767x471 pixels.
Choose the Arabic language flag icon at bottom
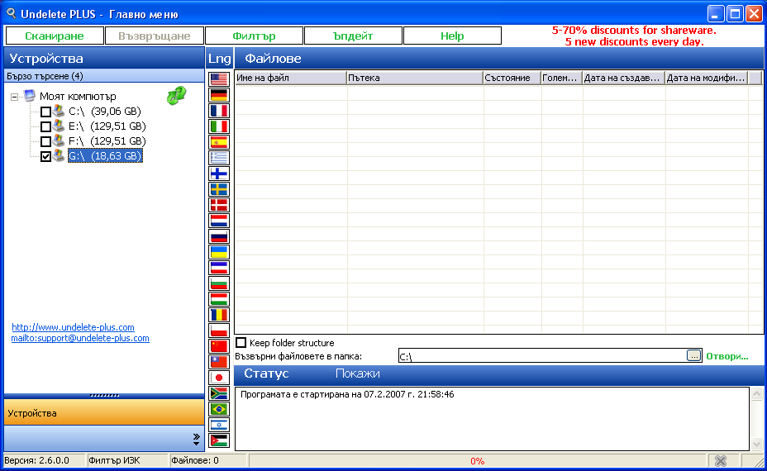coord(219,440)
